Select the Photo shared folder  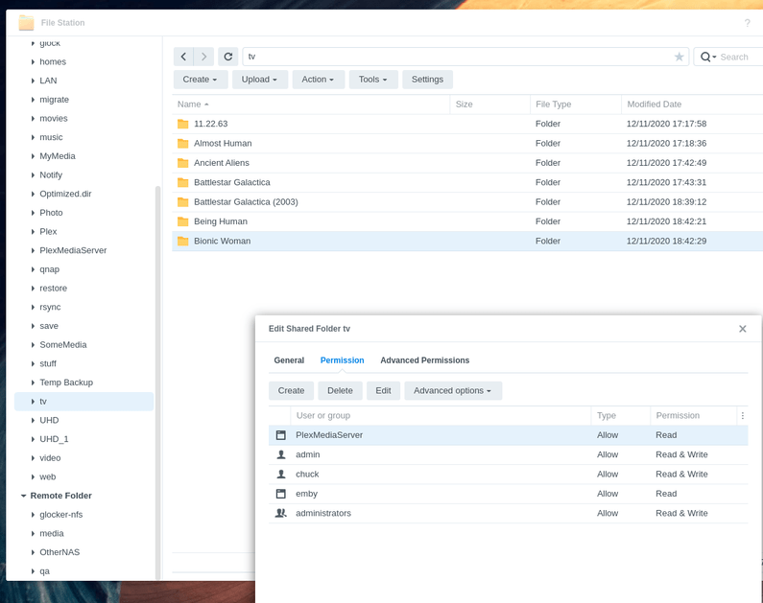[51, 213]
